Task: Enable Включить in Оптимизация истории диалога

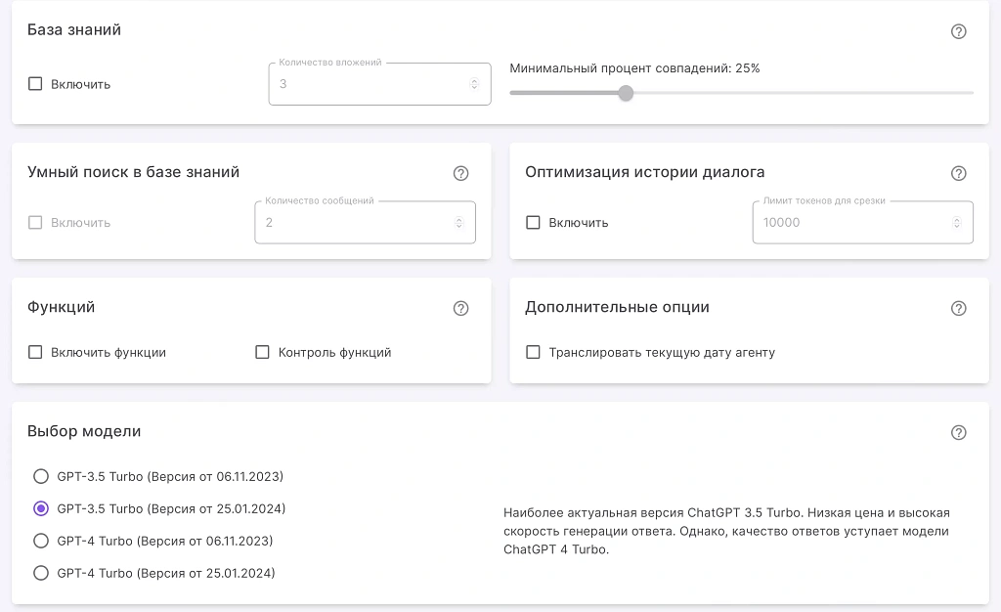Action: (533, 222)
